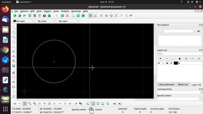The width and height of the screenshot is (203, 114).
Task: Select the Text tool in left toolbar
Action: coord(14,73)
